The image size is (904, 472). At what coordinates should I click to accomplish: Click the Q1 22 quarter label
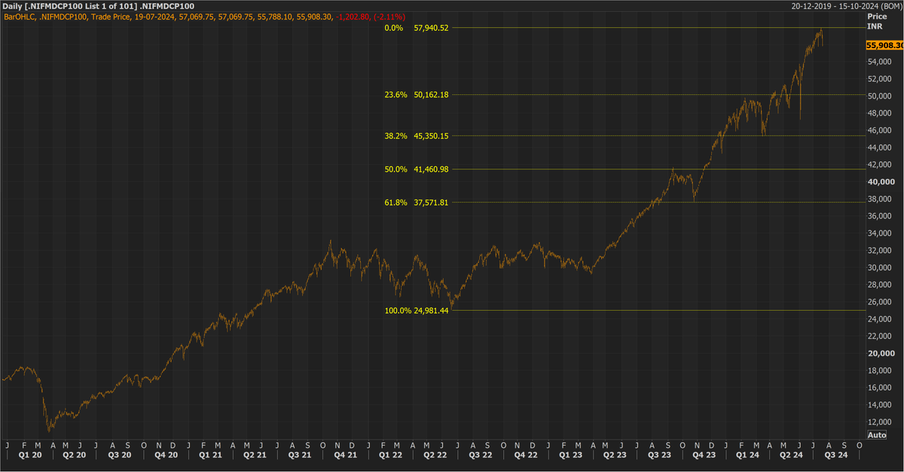pyautogui.click(x=390, y=455)
